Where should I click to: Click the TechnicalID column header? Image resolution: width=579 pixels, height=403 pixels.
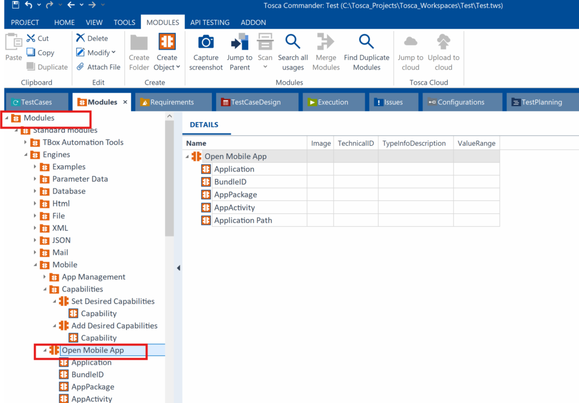pos(356,143)
